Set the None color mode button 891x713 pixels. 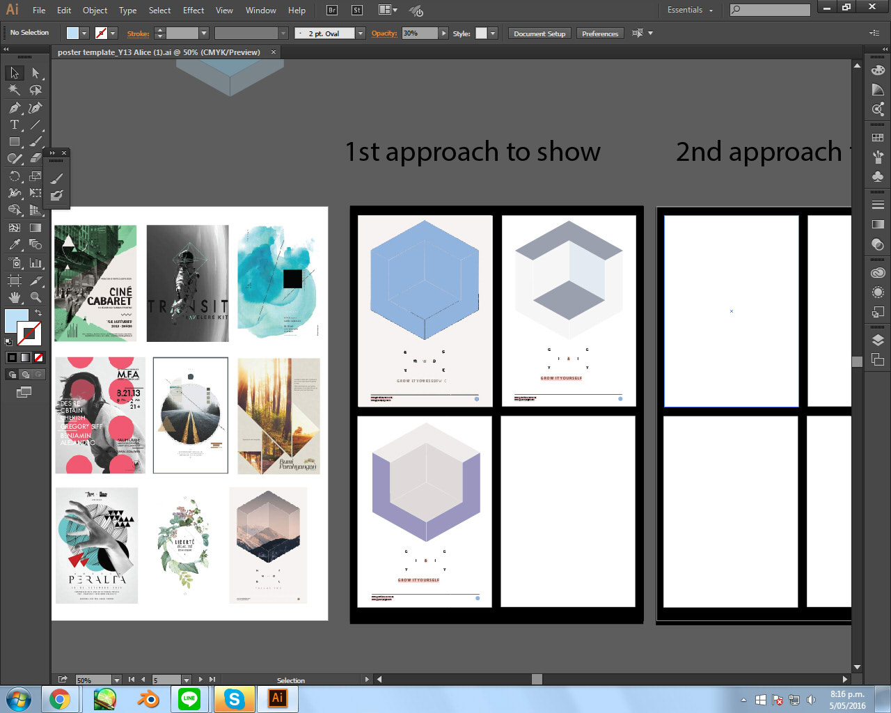39,358
